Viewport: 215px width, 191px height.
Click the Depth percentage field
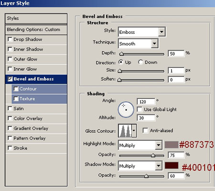coord(176,53)
